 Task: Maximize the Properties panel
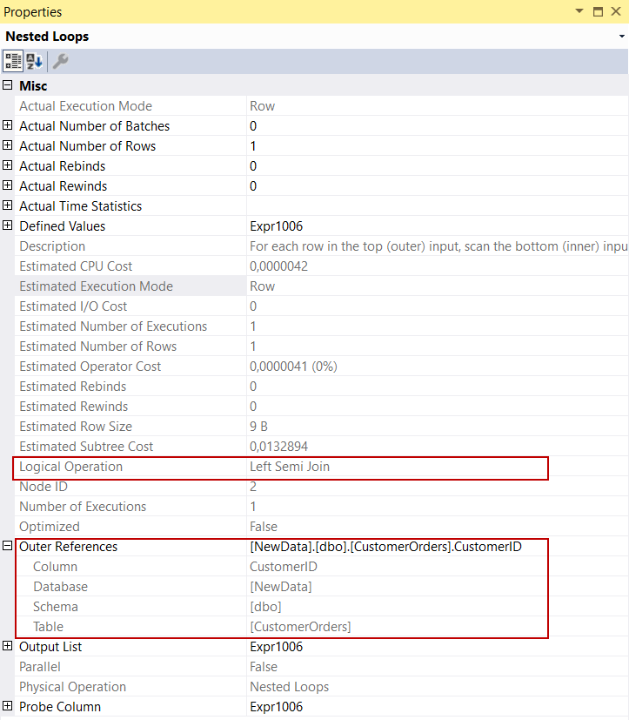598,11
